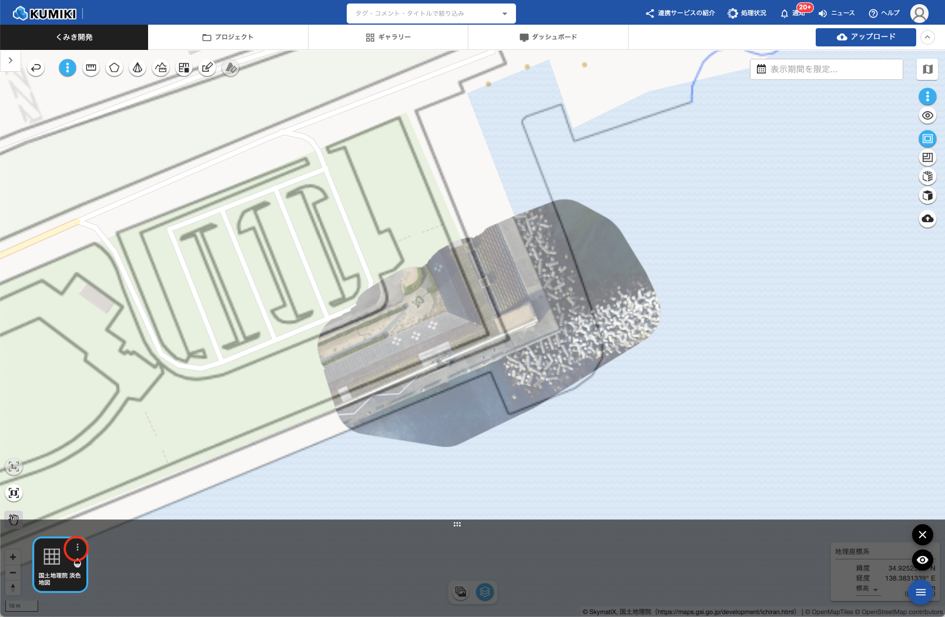Image resolution: width=945 pixels, height=617 pixels.
Task: Click the cloud upload icon on right sidebar
Action: [927, 219]
